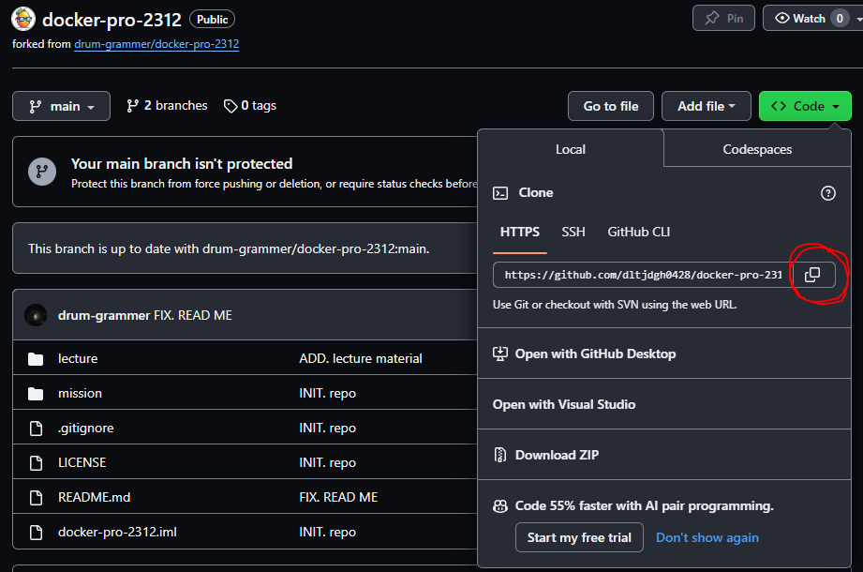Viewport: 863px width, 572px height.
Task: Click the Don't show again link
Action: click(x=707, y=538)
